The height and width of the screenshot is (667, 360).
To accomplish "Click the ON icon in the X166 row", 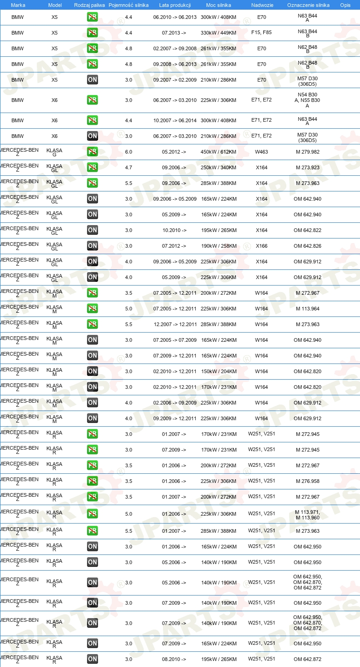I will point(92,246).
